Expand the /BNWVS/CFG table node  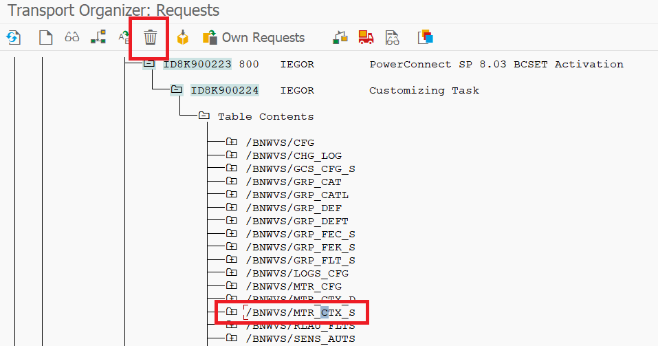tap(232, 142)
